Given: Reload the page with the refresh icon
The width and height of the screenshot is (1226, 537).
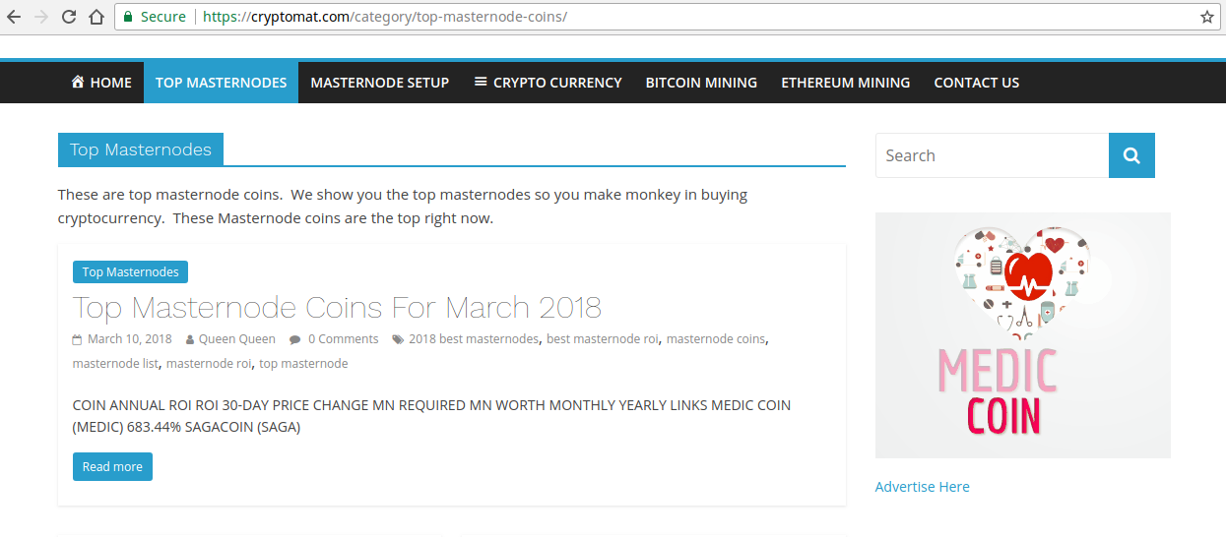Looking at the screenshot, I should tap(69, 17).
